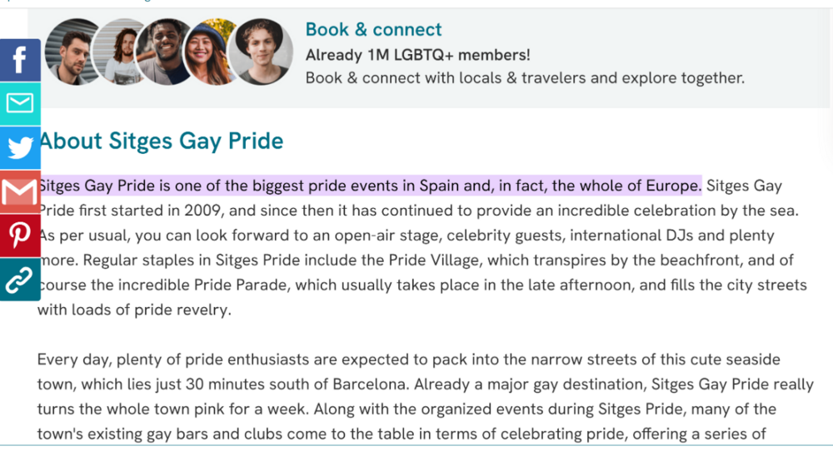Share article via the email envelope icon
Screen dimensions: 833x461
pos(19,103)
